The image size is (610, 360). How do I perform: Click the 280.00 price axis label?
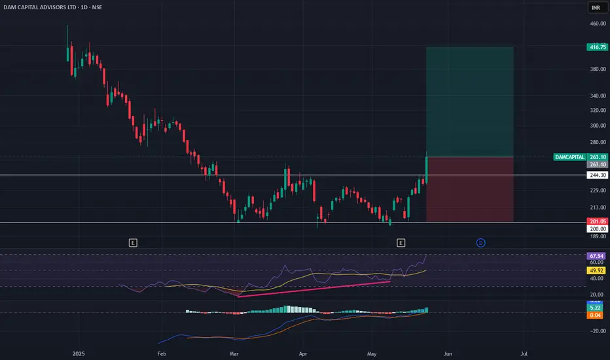click(x=598, y=143)
